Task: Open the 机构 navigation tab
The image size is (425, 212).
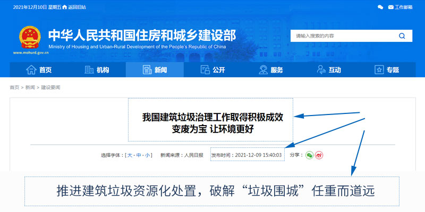Action: 97,70
